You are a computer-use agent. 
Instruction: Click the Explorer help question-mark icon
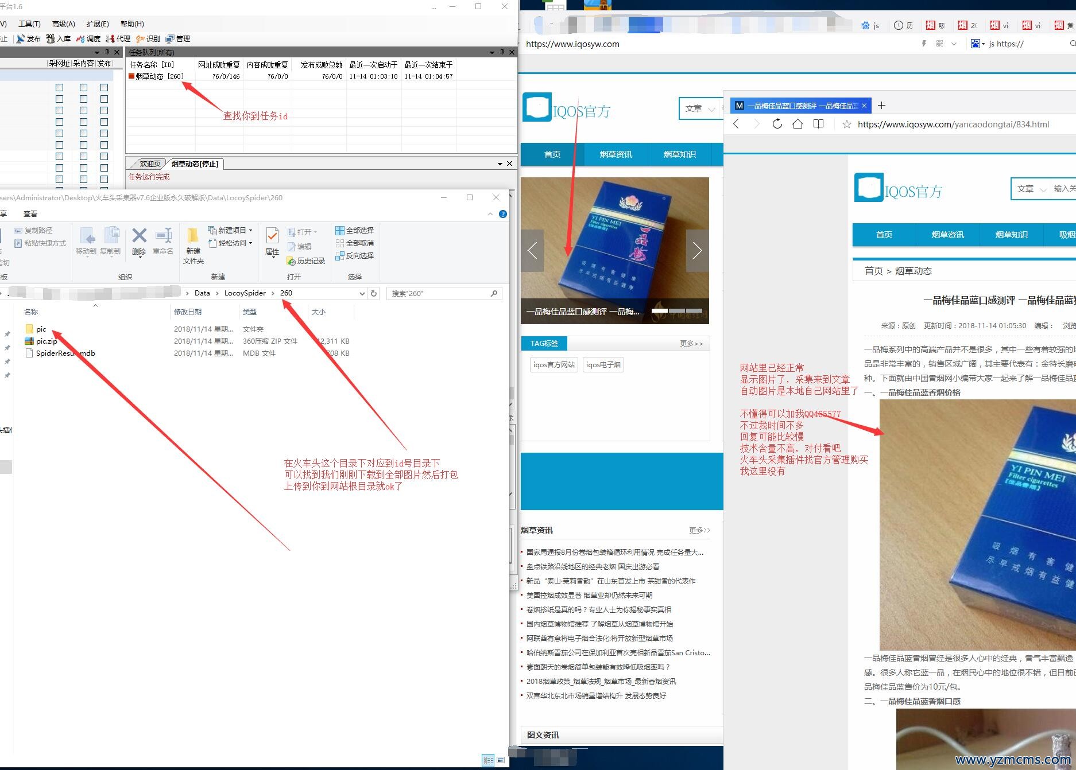click(x=503, y=214)
